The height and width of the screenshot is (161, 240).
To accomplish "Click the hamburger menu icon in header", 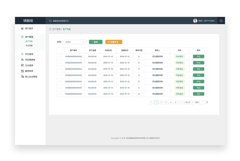I will coord(50,21).
